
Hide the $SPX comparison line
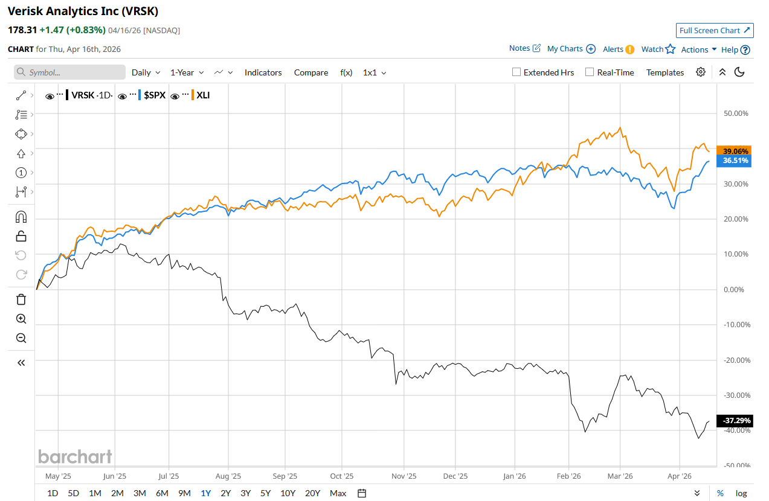123,95
